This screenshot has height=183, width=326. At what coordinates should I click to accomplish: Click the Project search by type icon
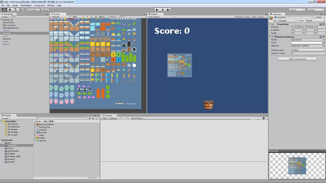click(89, 118)
